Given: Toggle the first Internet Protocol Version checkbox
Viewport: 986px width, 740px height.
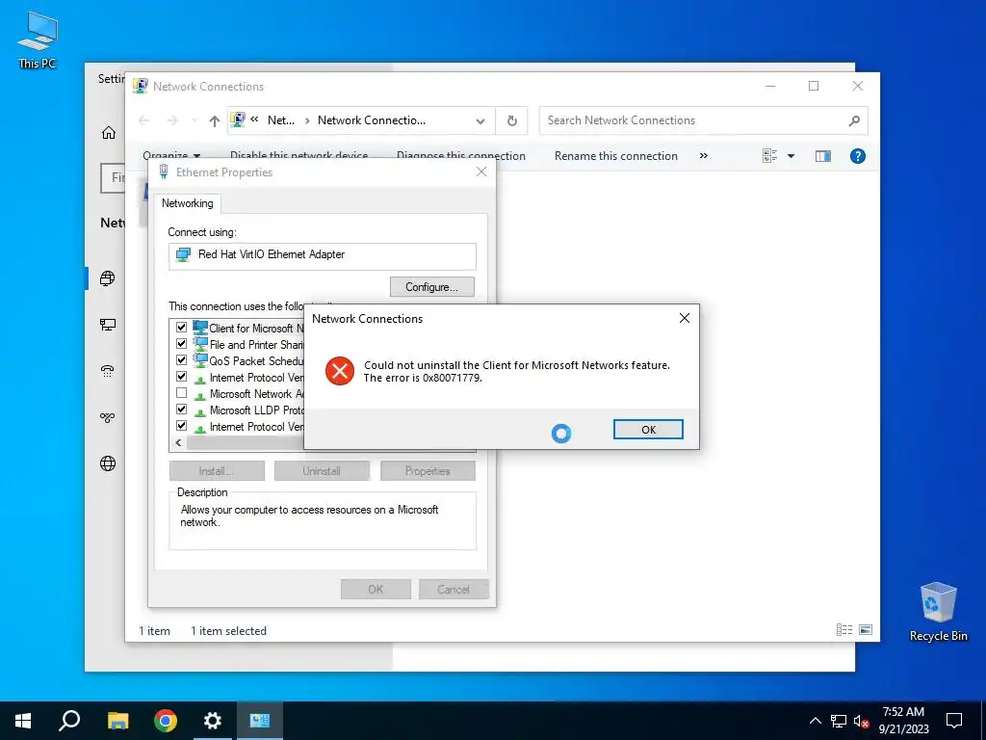Looking at the screenshot, I should click(x=182, y=377).
